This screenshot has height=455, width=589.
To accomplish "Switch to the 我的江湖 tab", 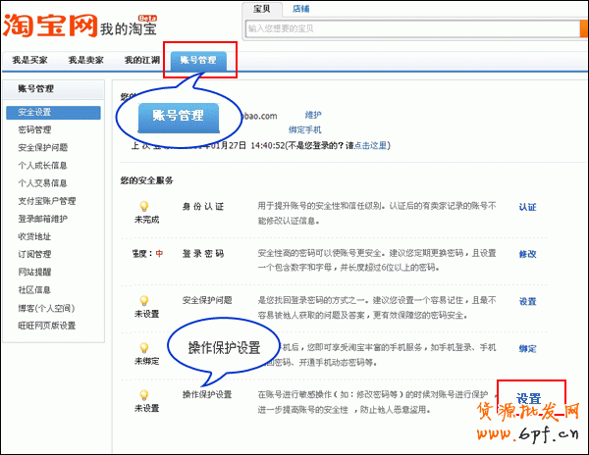I will coord(142,60).
